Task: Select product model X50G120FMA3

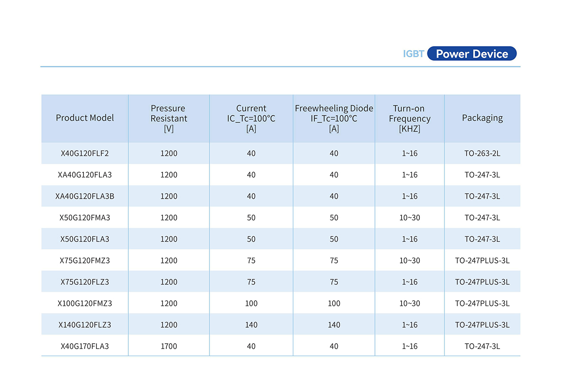Action: (85, 218)
